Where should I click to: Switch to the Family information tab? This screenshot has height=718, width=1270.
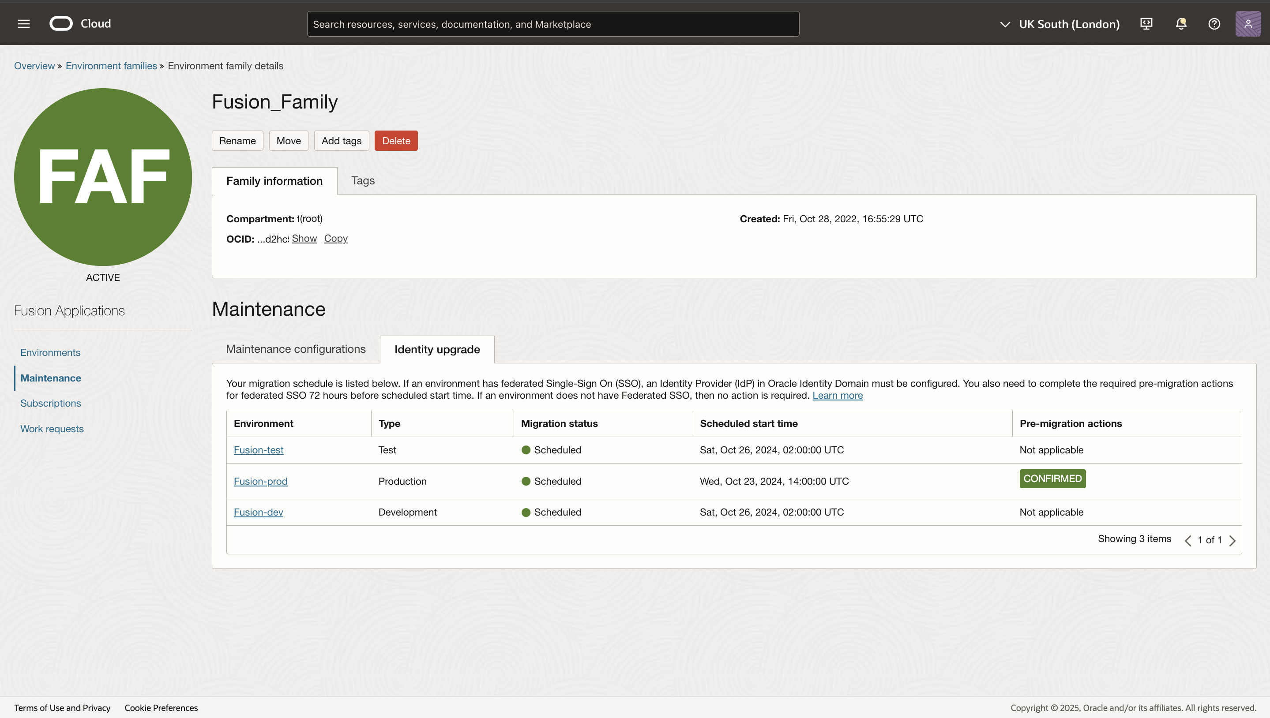[274, 181]
